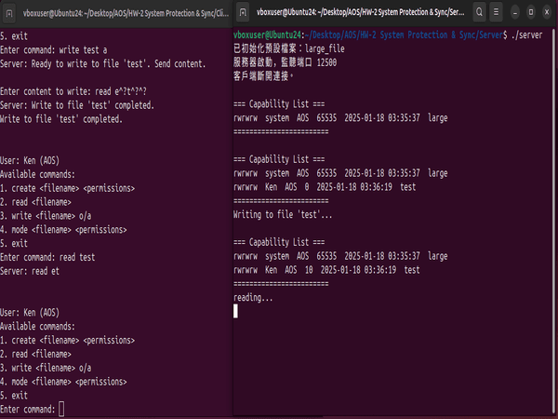
Task: Click the empty 'Enter command:' prompt cursor at bottom
Action: (x=61, y=409)
